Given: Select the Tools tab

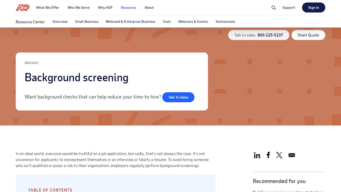Looking at the screenshot, I should (x=167, y=21).
